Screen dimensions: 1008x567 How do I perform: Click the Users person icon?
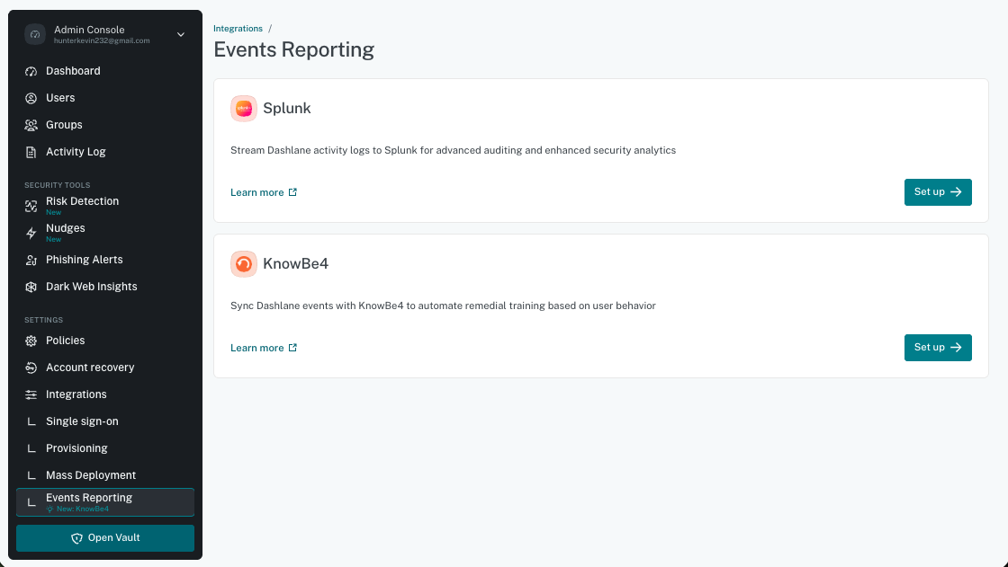31,98
